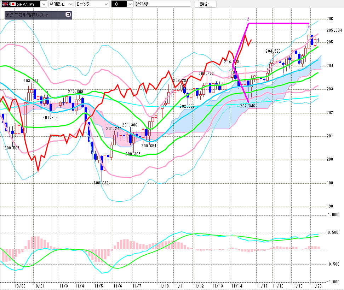This screenshot has height=290, width=344.
Task: Open the ローソク chart type dropdown
Action: point(105,4)
